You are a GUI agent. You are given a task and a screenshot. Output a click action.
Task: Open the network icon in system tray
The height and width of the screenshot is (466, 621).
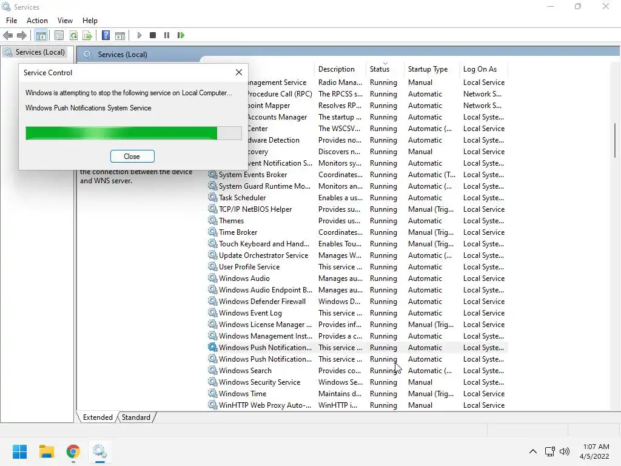click(x=549, y=451)
